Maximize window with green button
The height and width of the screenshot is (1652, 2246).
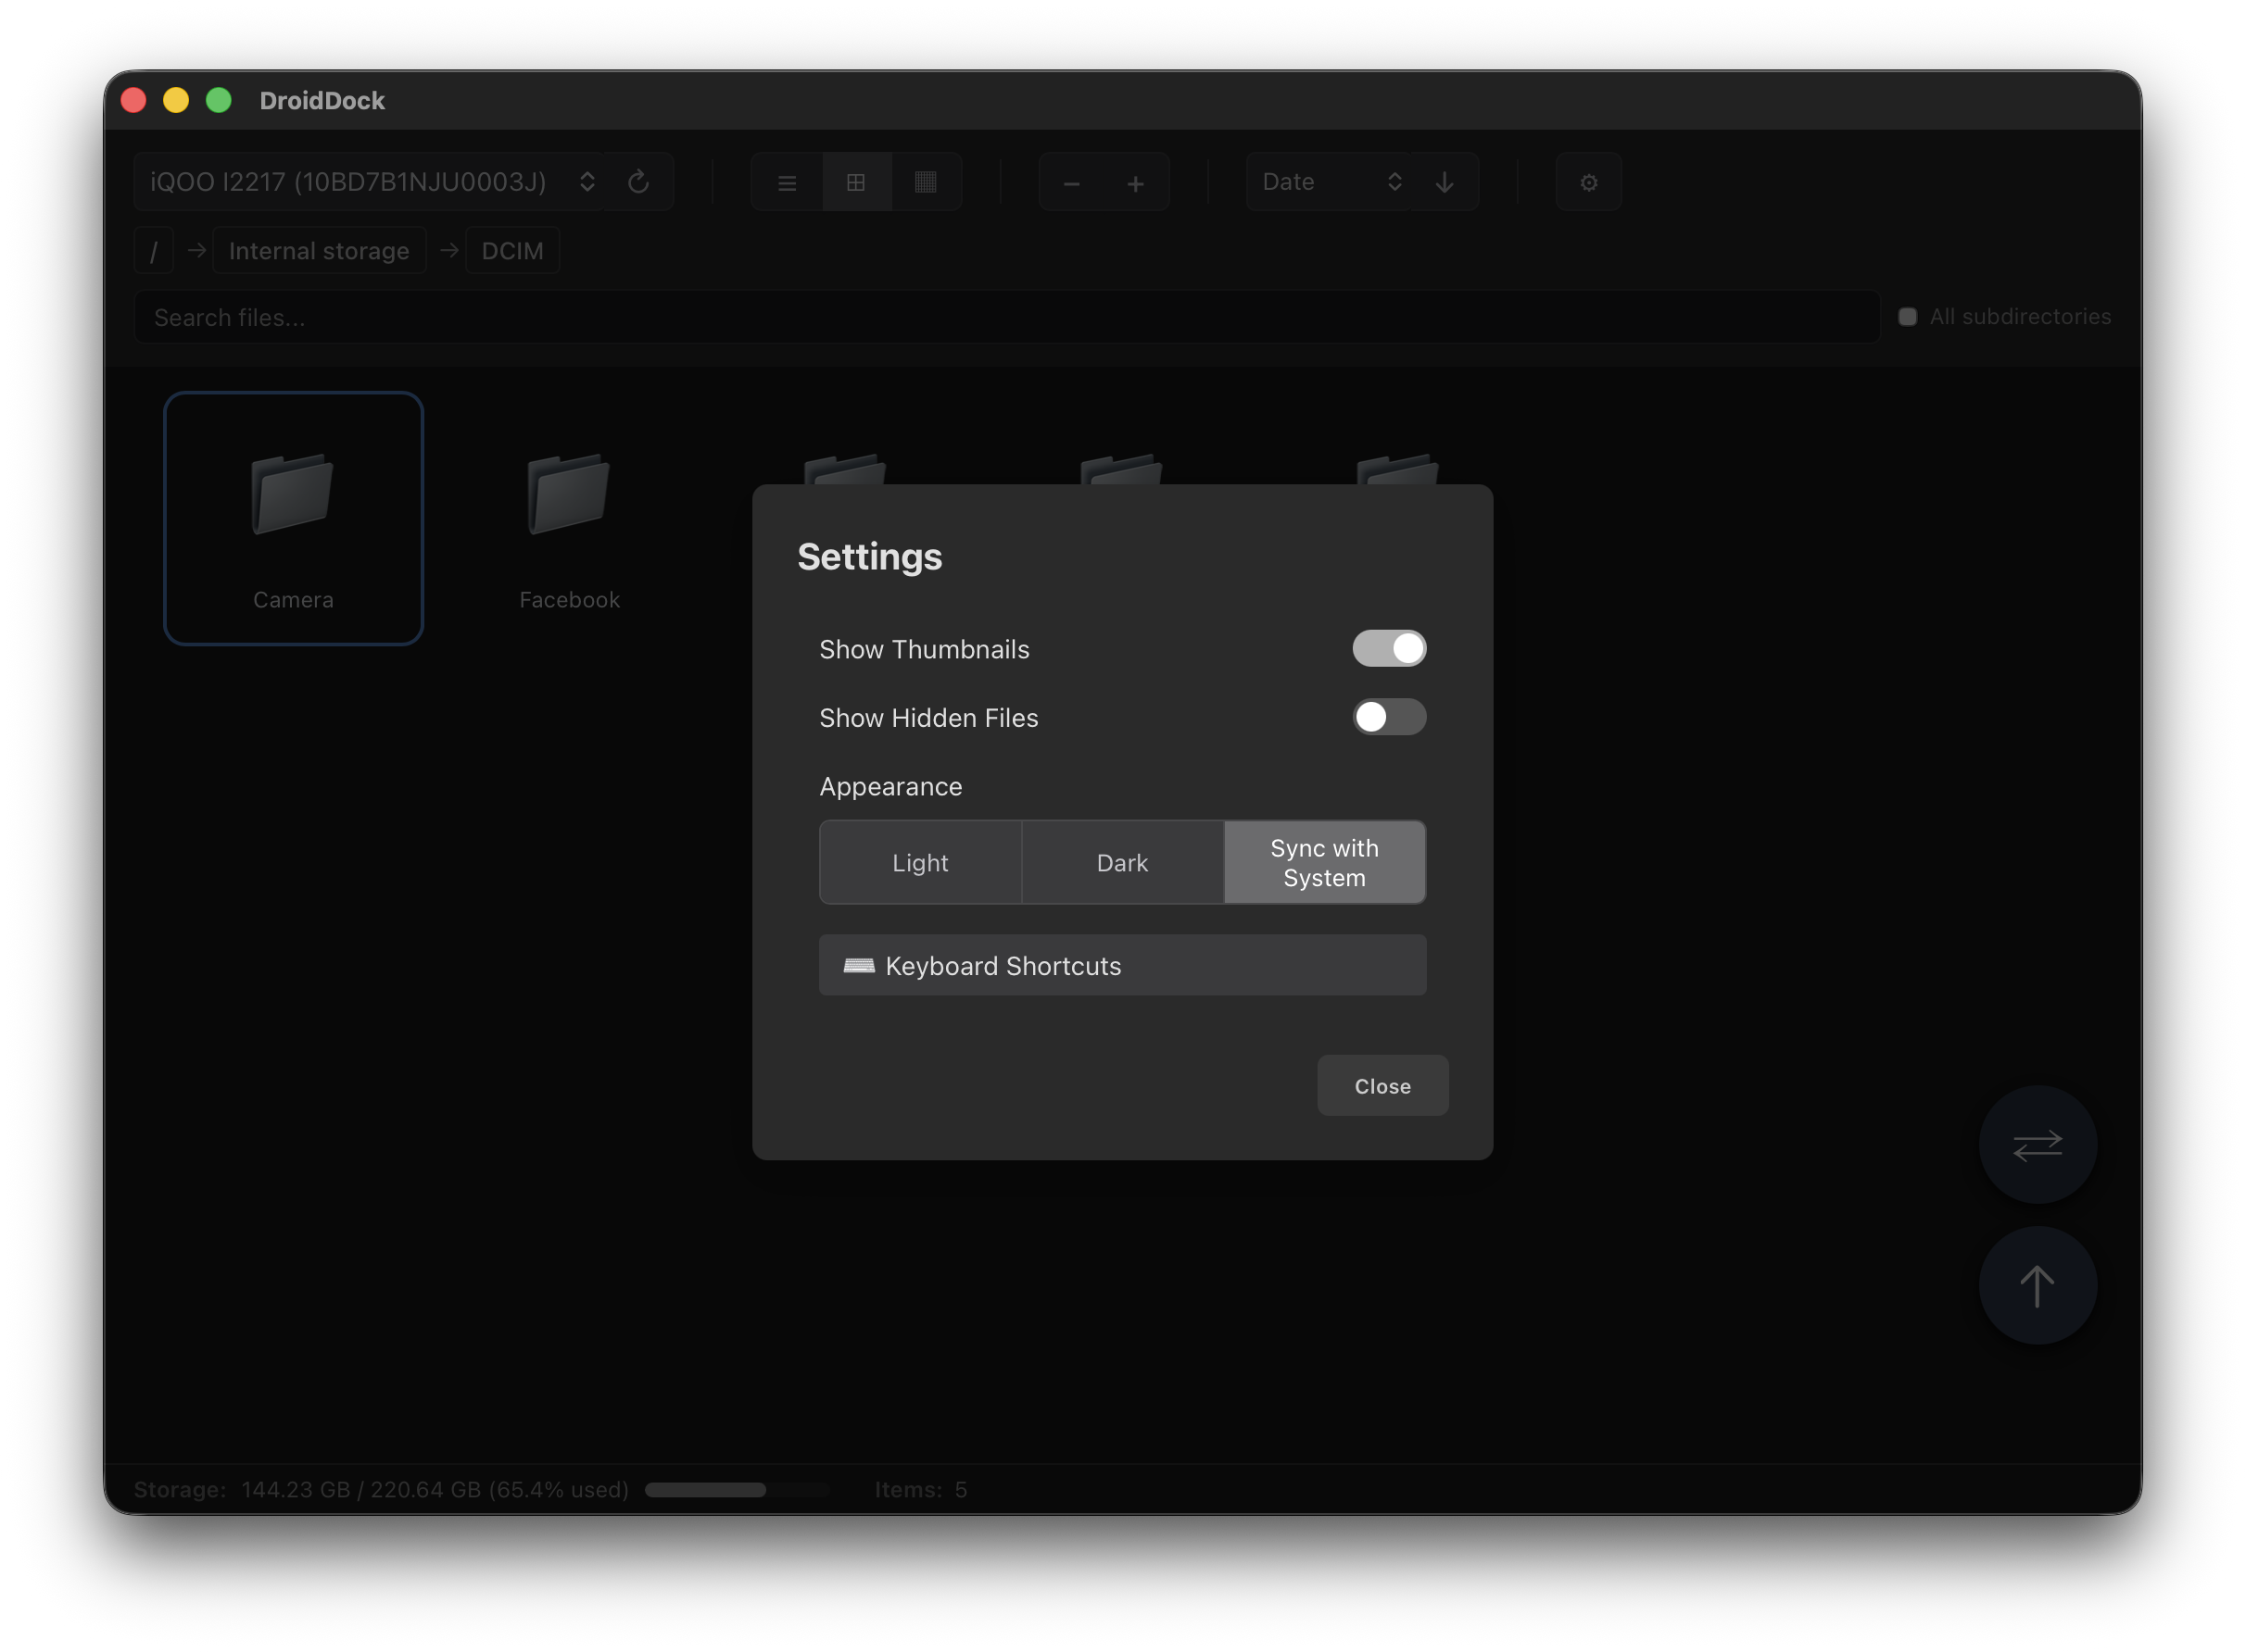pyautogui.click(x=219, y=101)
